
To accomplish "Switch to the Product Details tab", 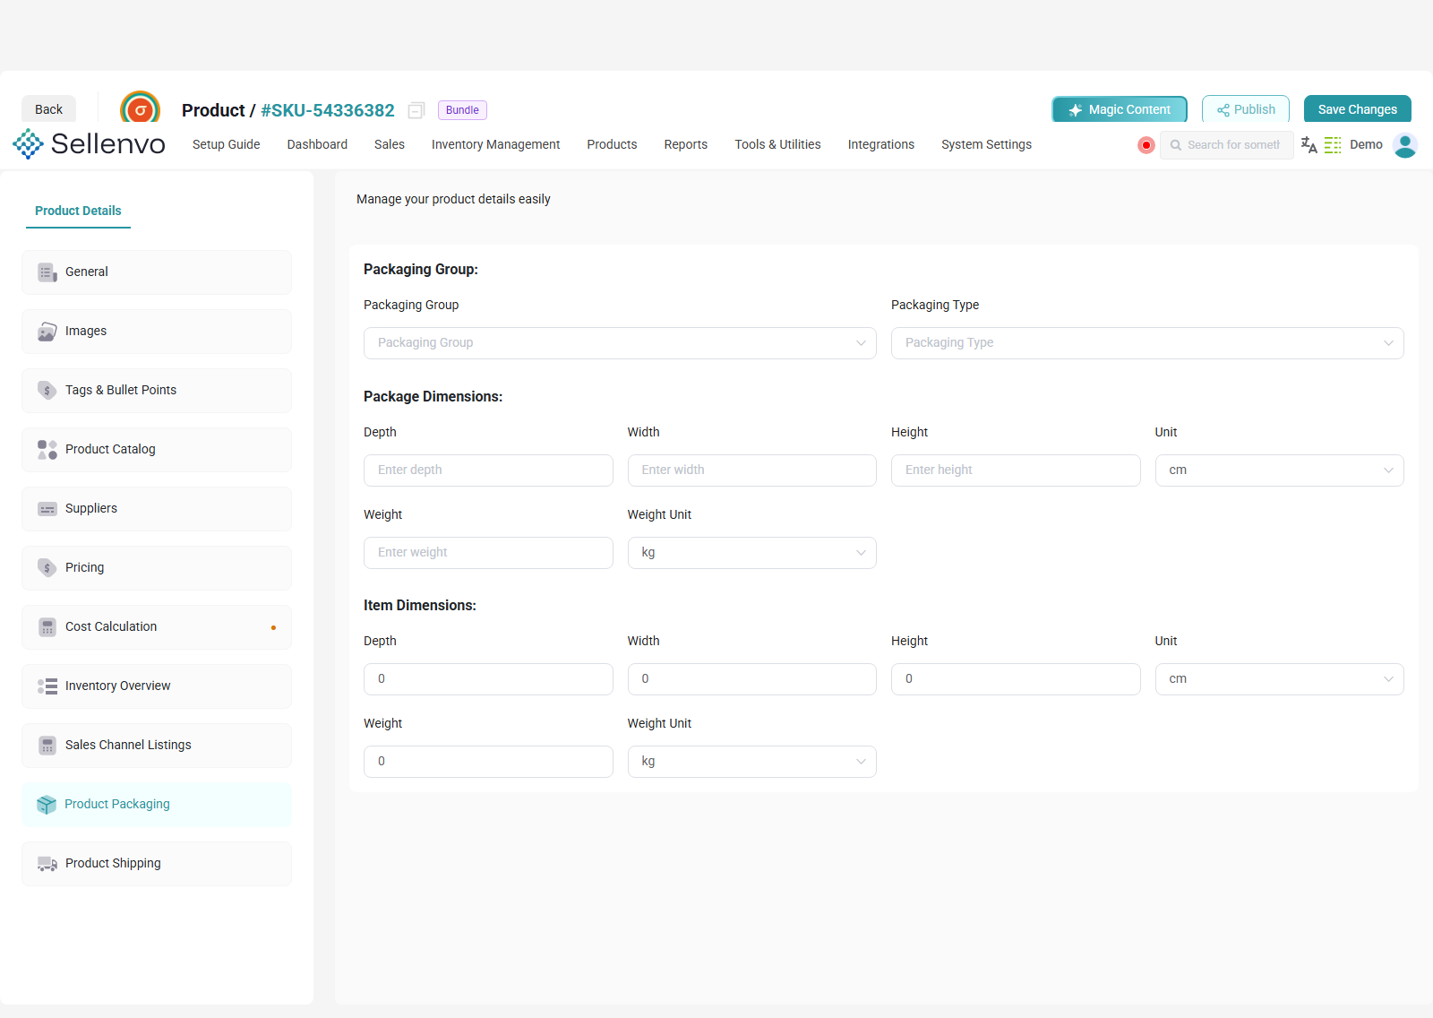I will click(78, 211).
